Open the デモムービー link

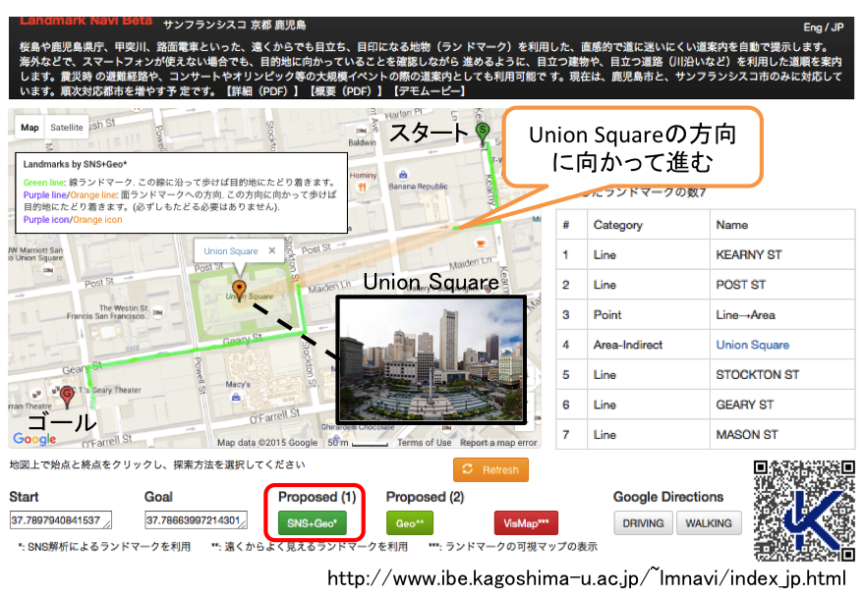pyautogui.click(x=430, y=91)
